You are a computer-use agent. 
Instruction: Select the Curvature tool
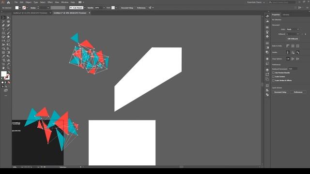point(8,25)
